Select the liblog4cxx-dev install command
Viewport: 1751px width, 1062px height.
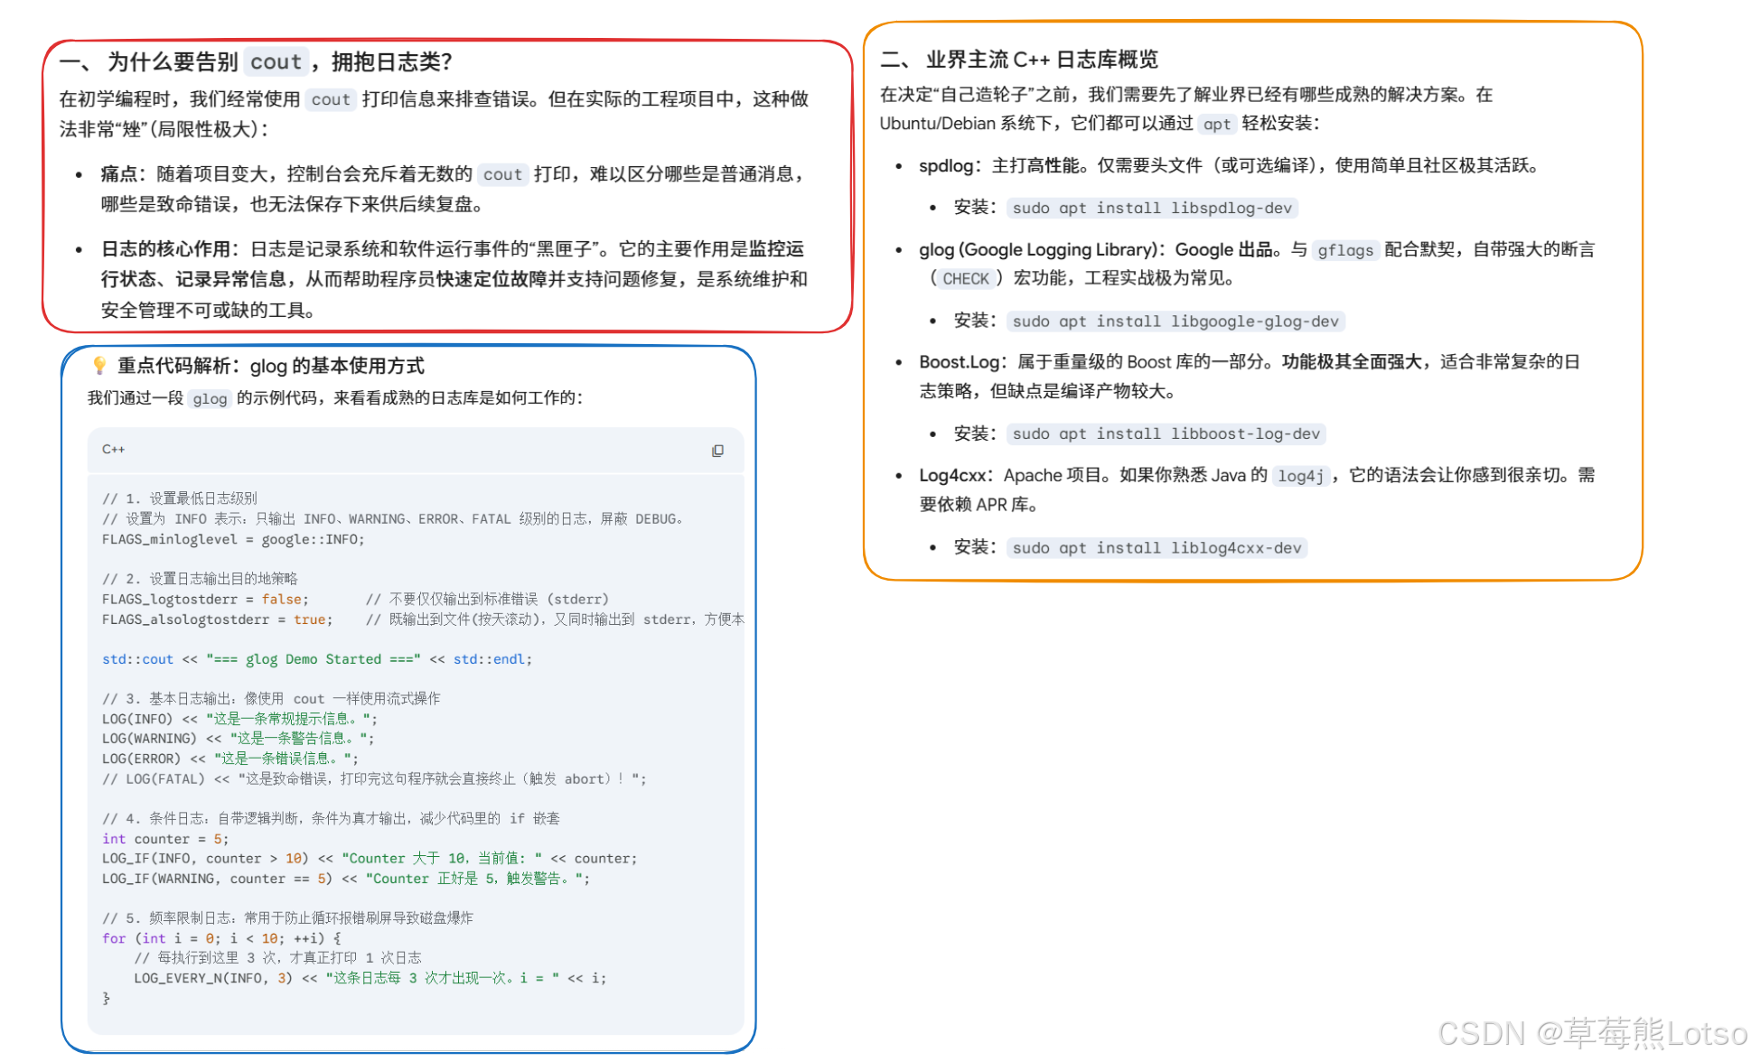1156,548
